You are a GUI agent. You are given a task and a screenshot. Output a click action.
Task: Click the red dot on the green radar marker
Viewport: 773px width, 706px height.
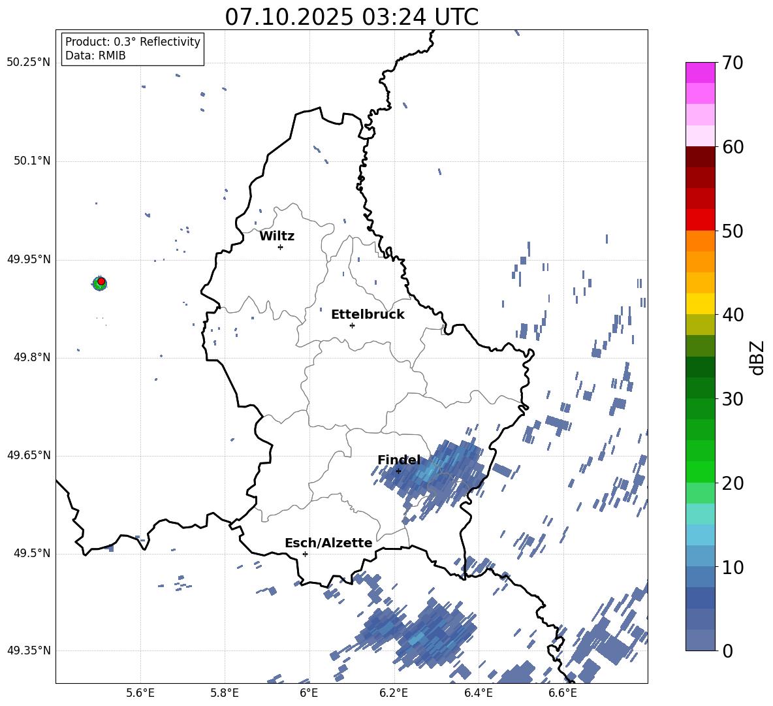click(101, 281)
